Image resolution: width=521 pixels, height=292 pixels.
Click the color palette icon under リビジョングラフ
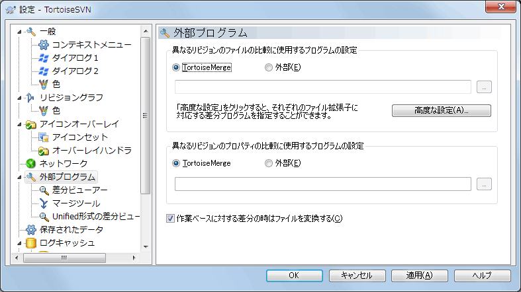click(43, 110)
